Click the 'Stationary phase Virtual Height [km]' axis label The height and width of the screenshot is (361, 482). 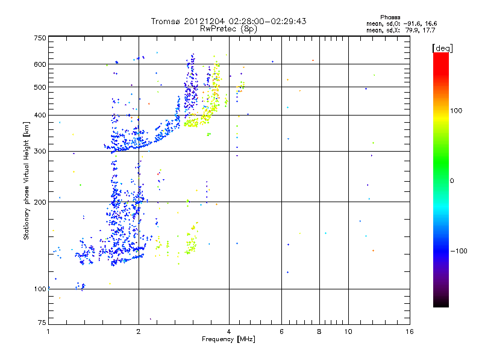click(x=27, y=181)
